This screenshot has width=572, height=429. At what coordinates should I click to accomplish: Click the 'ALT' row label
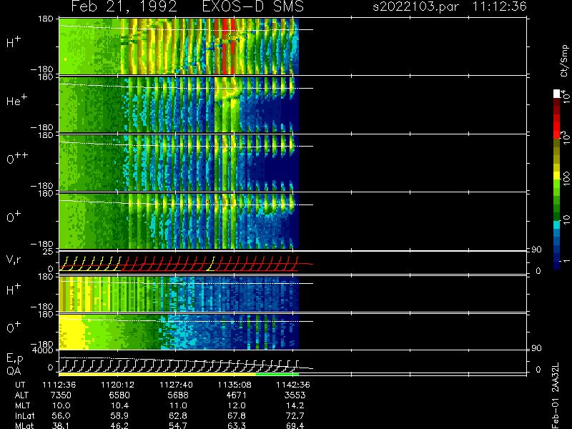point(21,395)
